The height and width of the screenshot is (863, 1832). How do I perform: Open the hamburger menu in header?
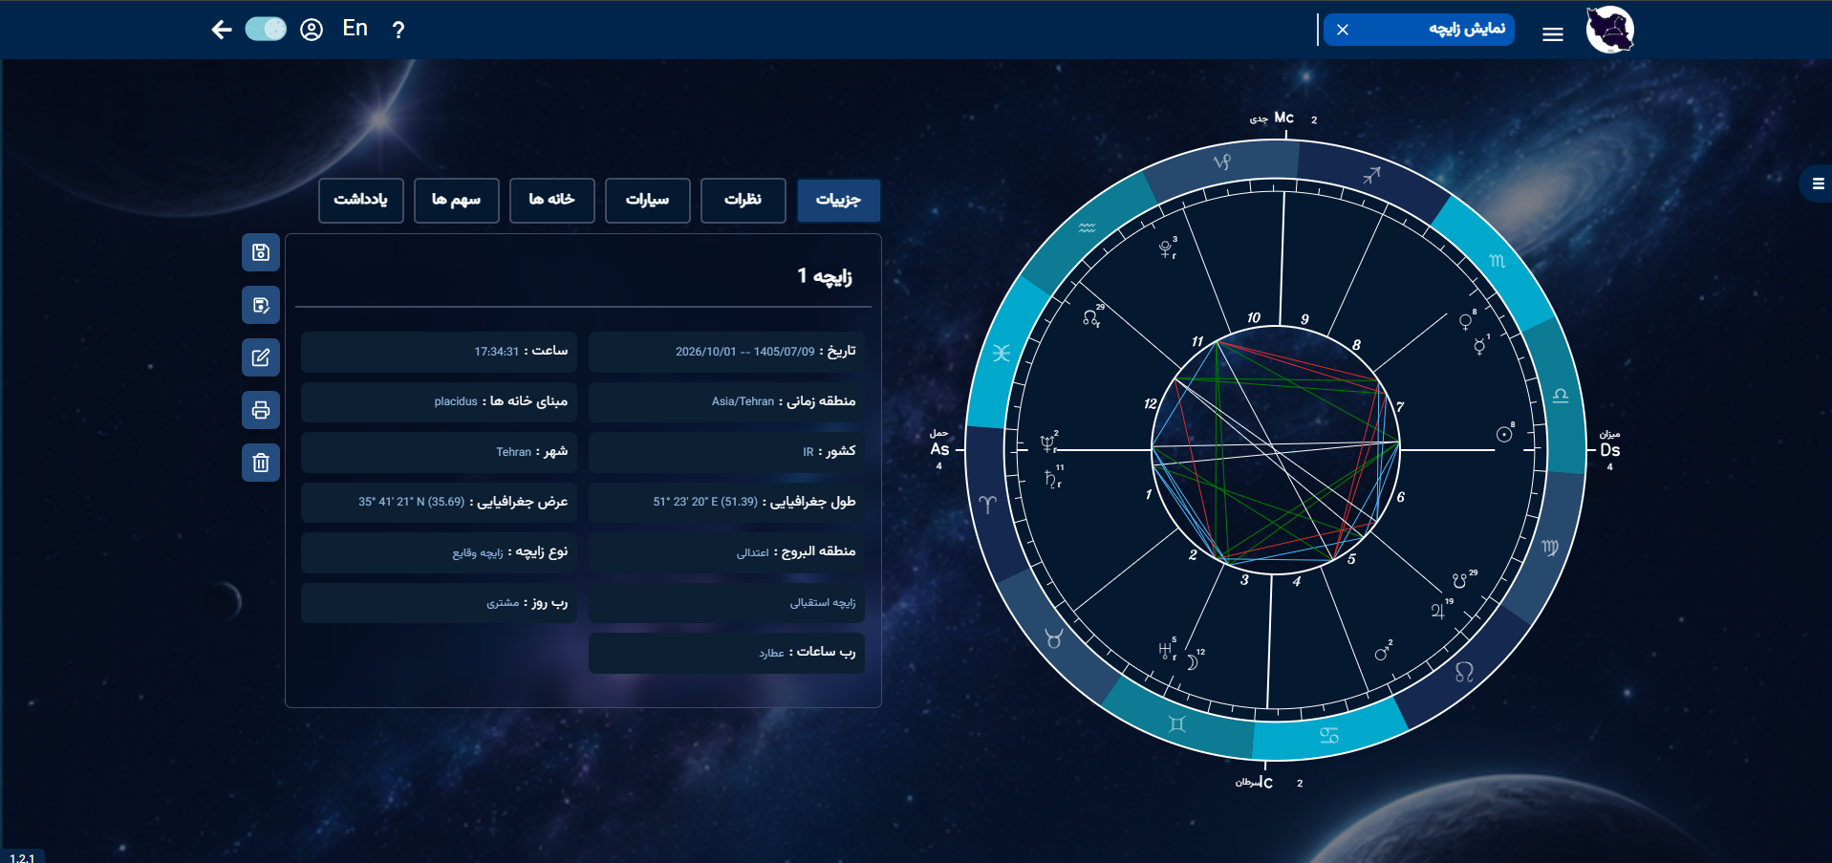[1553, 34]
